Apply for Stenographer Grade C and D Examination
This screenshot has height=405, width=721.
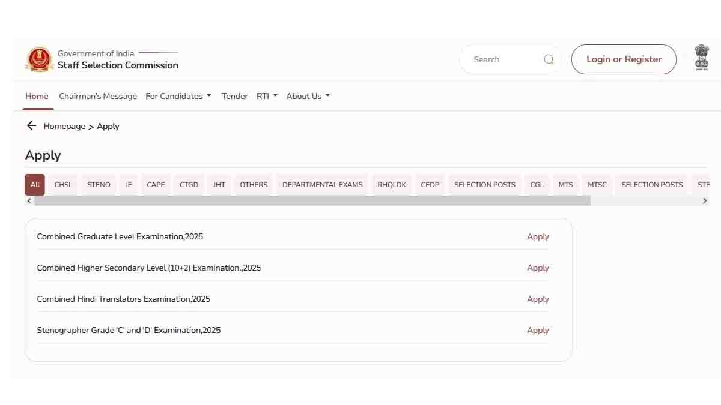538,330
